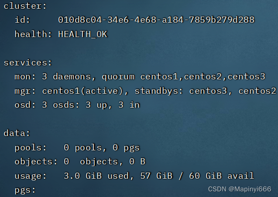Click centos3 in the quorum list
Screen dimensions: 278x197
[x=247, y=77]
